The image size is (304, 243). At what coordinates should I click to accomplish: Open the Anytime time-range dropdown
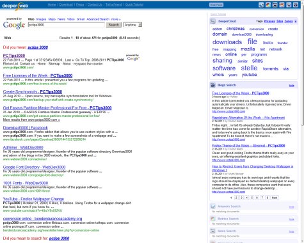click(x=132, y=25)
